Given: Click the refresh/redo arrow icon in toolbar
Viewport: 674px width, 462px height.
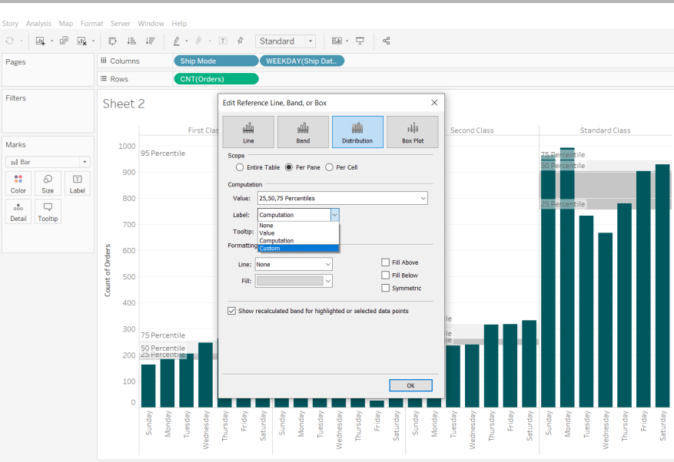Looking at the screenshot, I should [9, 41].
